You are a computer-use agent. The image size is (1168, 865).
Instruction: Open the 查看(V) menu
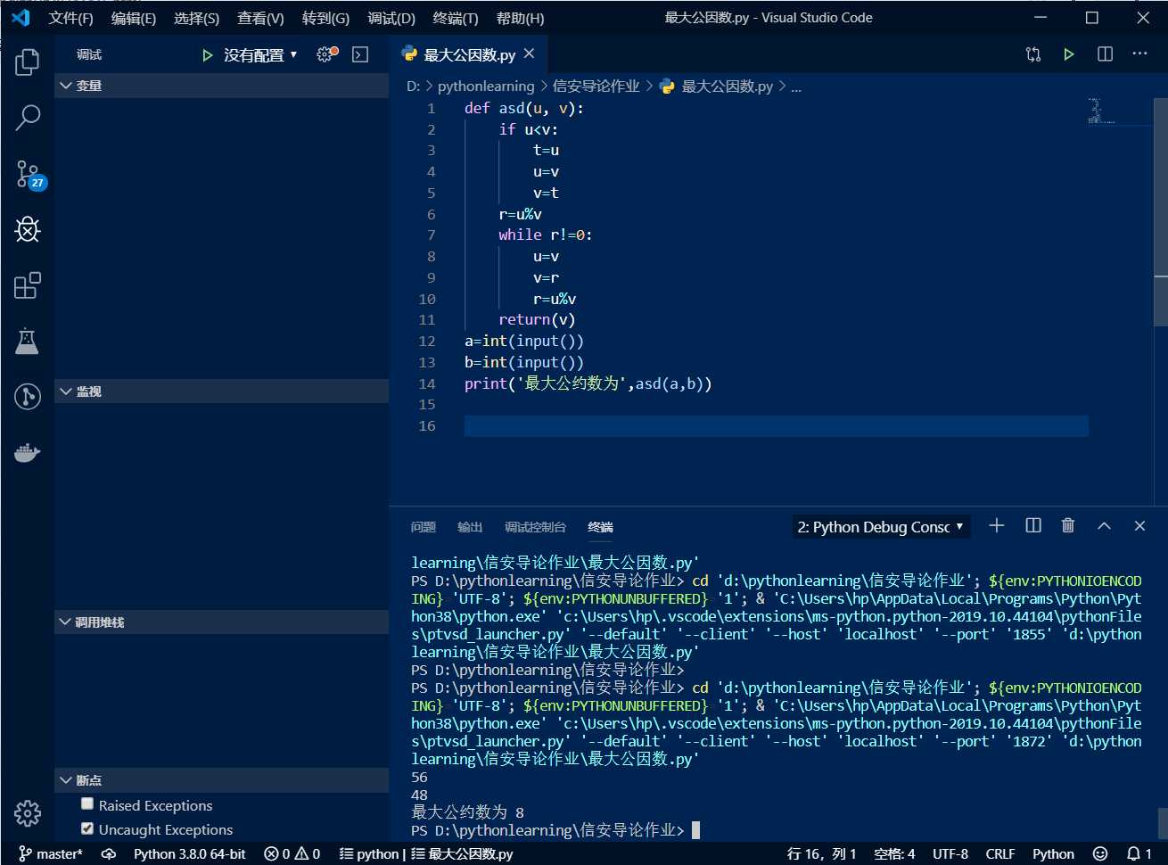click(260, 18)
